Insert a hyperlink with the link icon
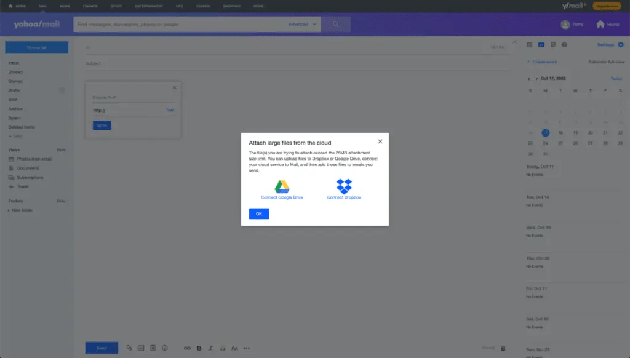Screen dimensions: 630x358 tap(188, 348)
